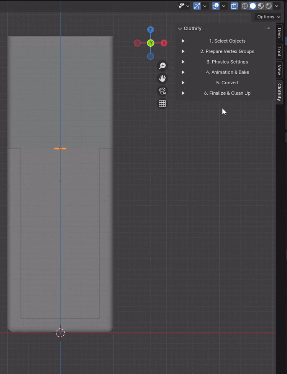
Task: Click the zoom view magnifier icon
Action: [162, 66]
